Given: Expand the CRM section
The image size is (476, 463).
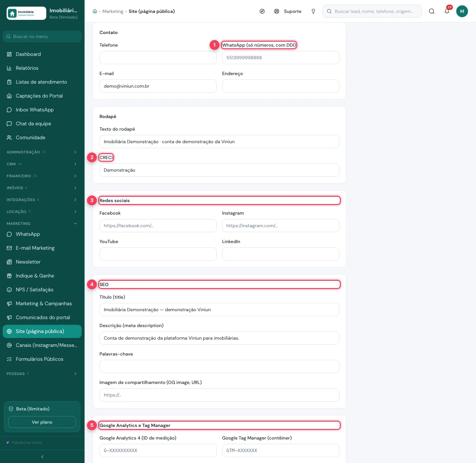Looking at the screenshot, I should click(42, 164).
